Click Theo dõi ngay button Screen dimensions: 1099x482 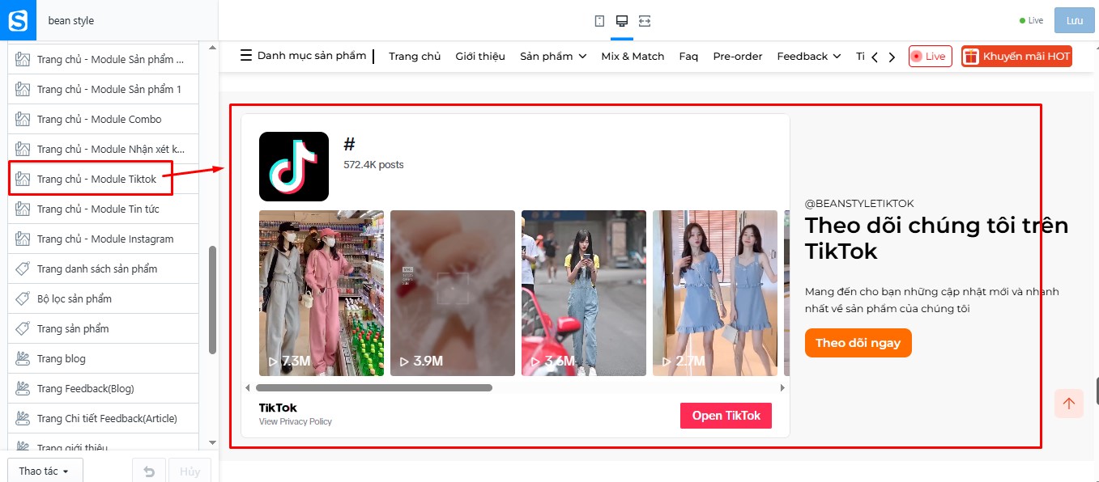point(858,343)
